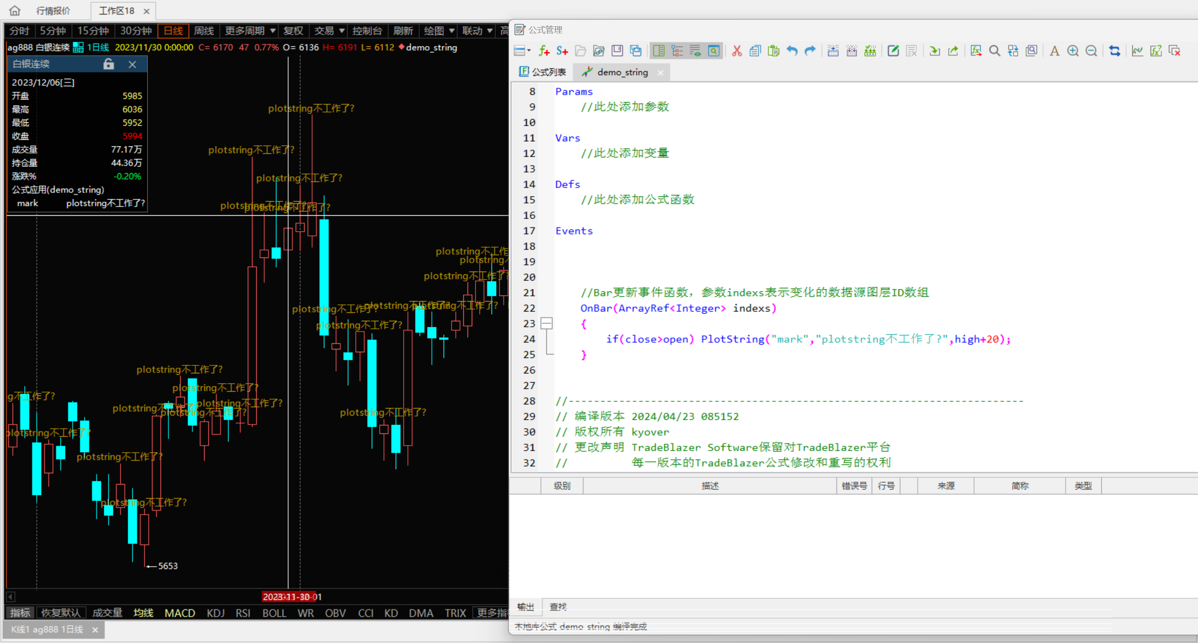Open the 公式列表 tab
The height and width of the screenshot is (643, 1198).
tap(542, 72)
